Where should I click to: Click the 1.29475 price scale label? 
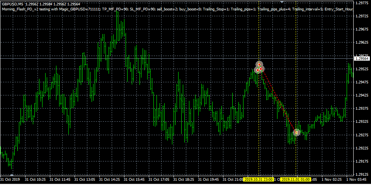[361, 82]
